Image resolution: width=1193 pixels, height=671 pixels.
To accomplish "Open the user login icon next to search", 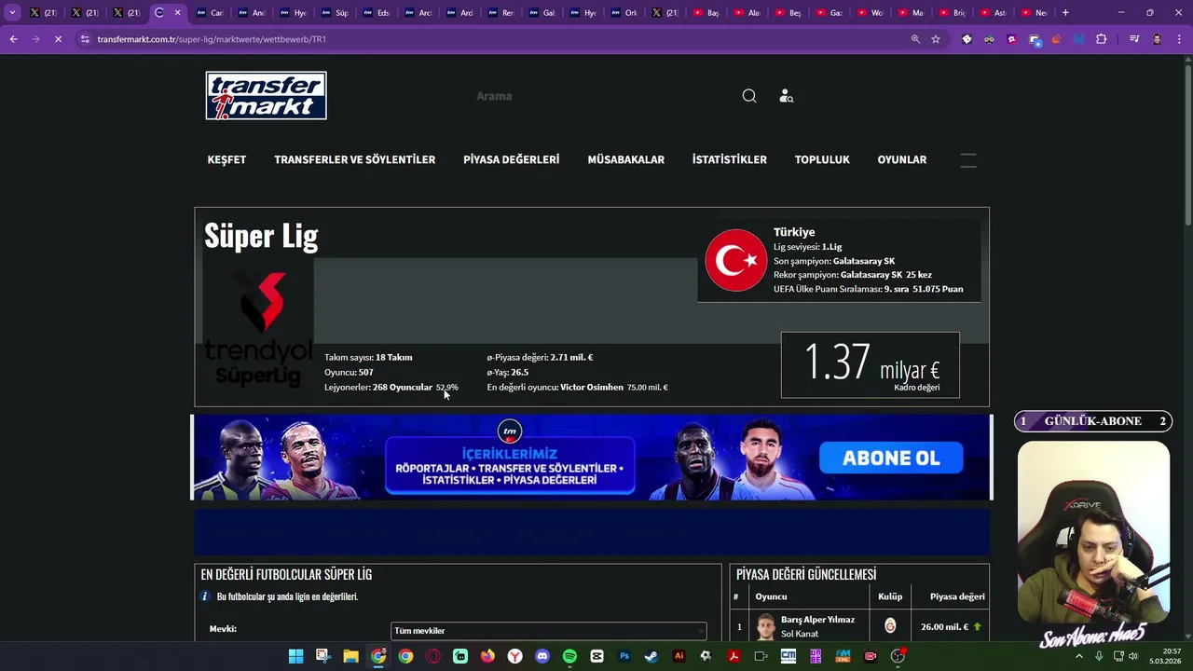I will (x=786, y=96).
